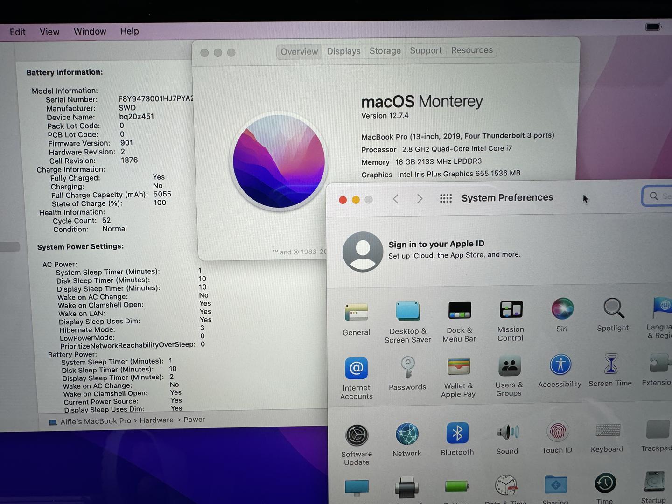Open Wallet & Apple Pay preferences
The width and height of the screenshot is (672, 504).
pyautogui.click(x=459, y=377)
